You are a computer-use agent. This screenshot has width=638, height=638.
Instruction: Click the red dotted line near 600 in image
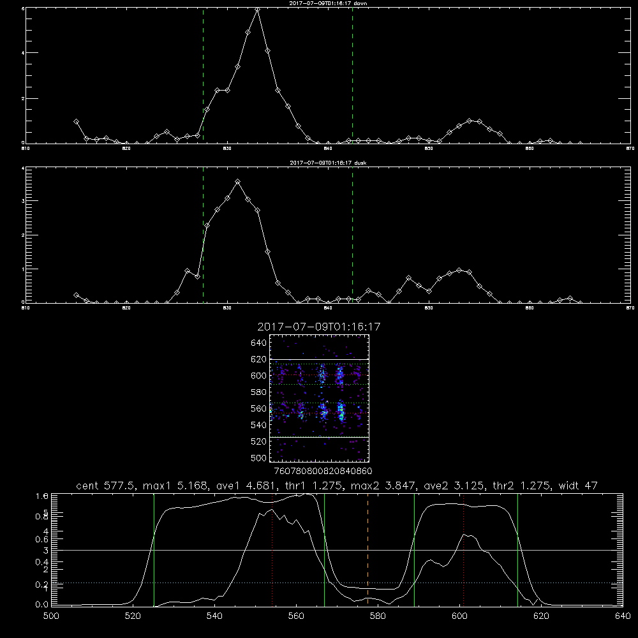(x=319, y=375)
